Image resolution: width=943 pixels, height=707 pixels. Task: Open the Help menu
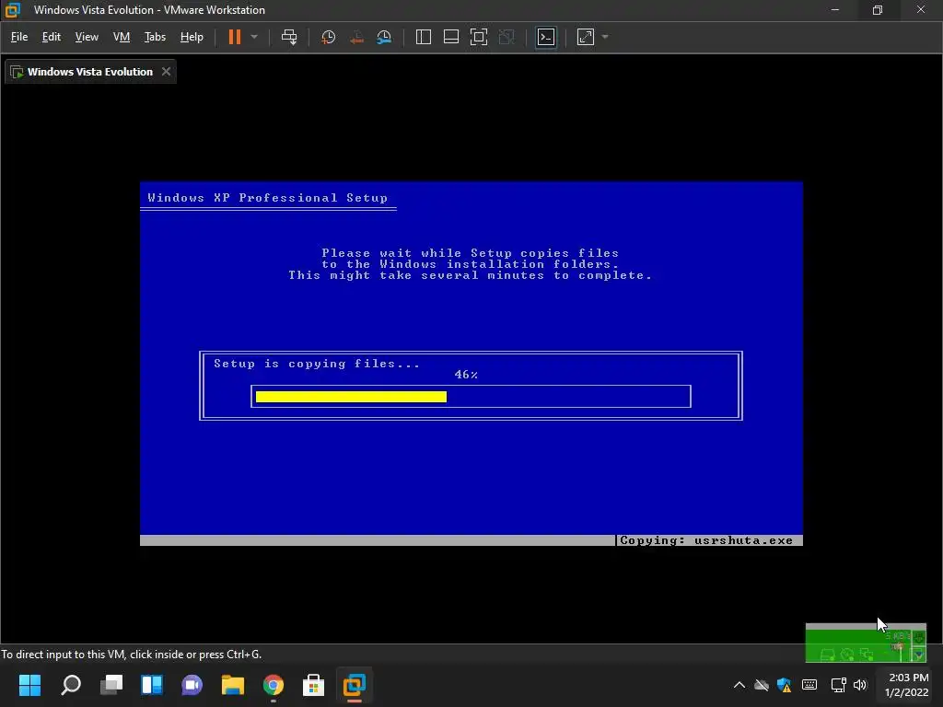192,37
